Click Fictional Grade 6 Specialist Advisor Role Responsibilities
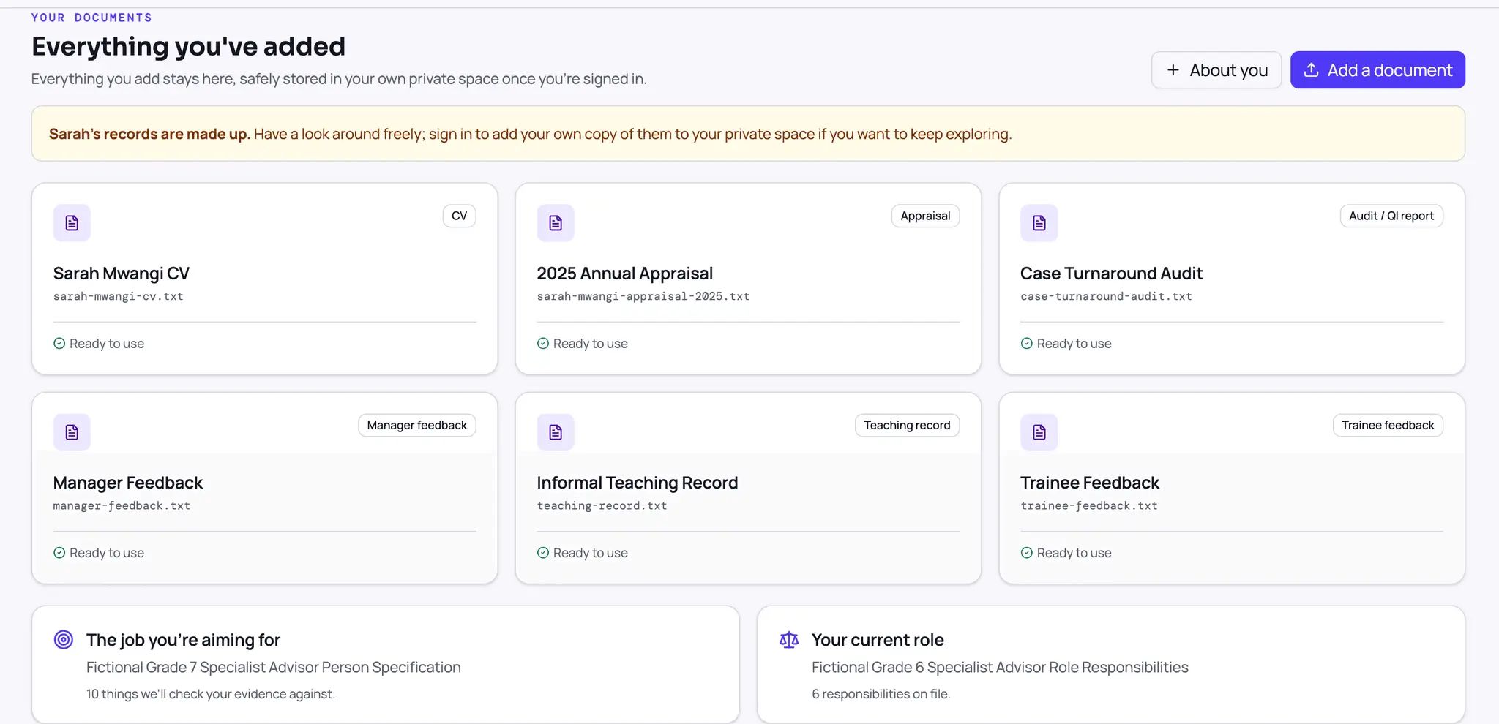1499x724 pixels. (x=1001, y=668)
